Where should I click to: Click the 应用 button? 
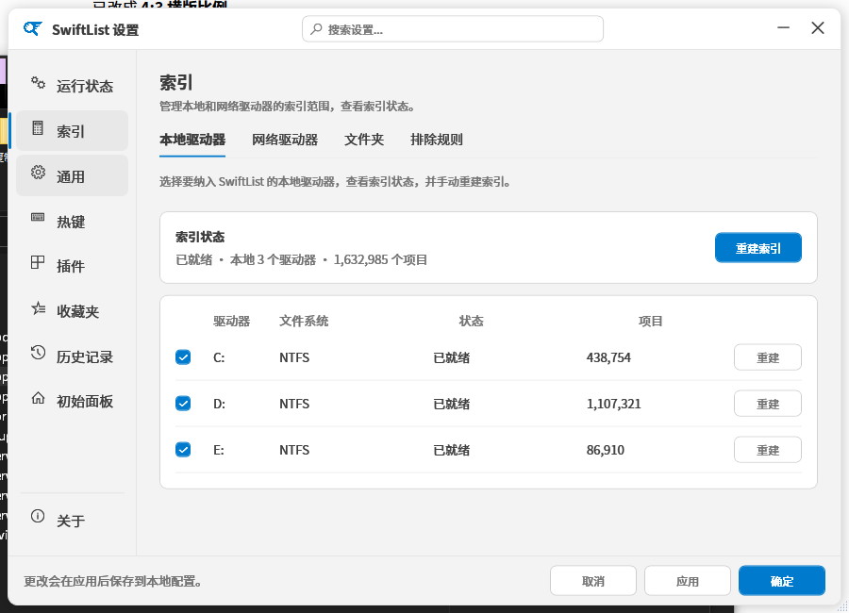[687, 581]
